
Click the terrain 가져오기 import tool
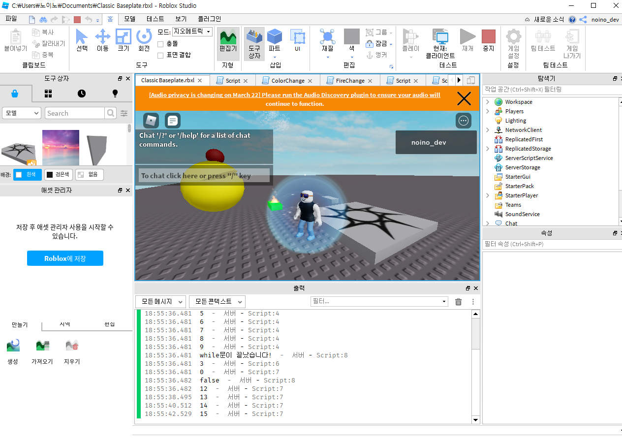[x=42, y=351]
